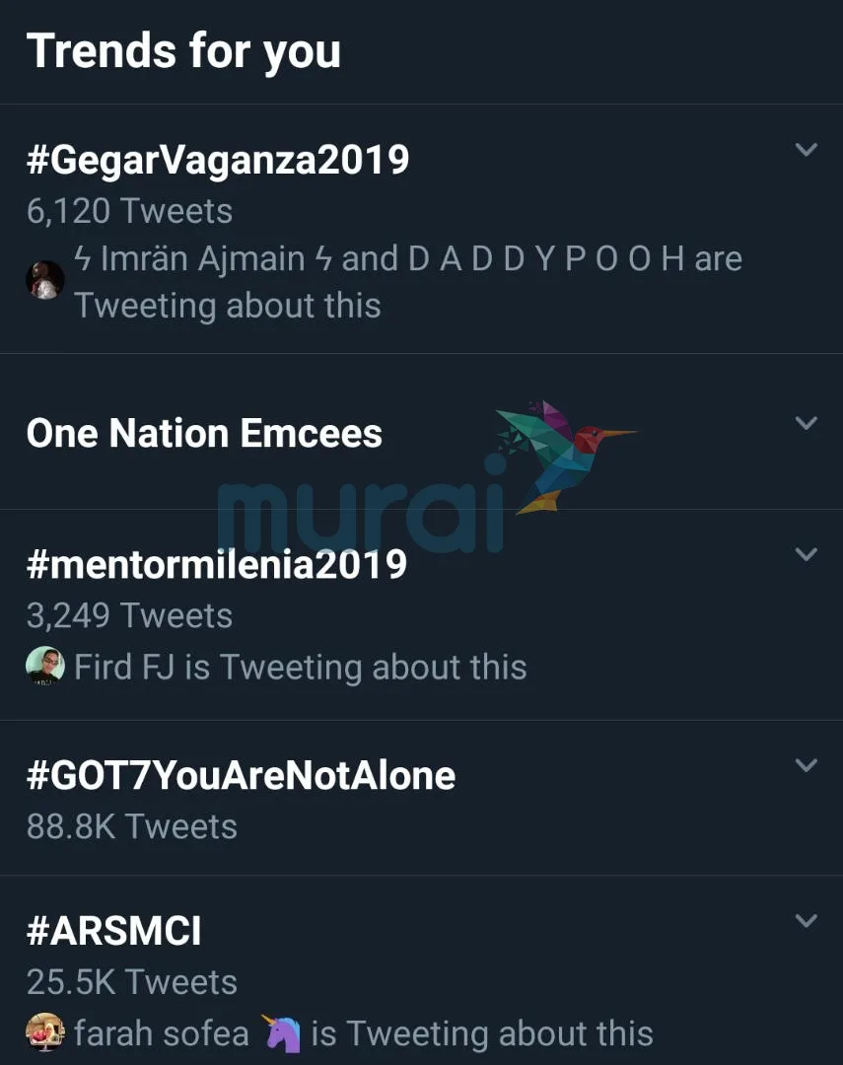The image size is (843, 1065).
Task: Open Imrän Ajmain's profile avatar
Action: click(44, 280)
